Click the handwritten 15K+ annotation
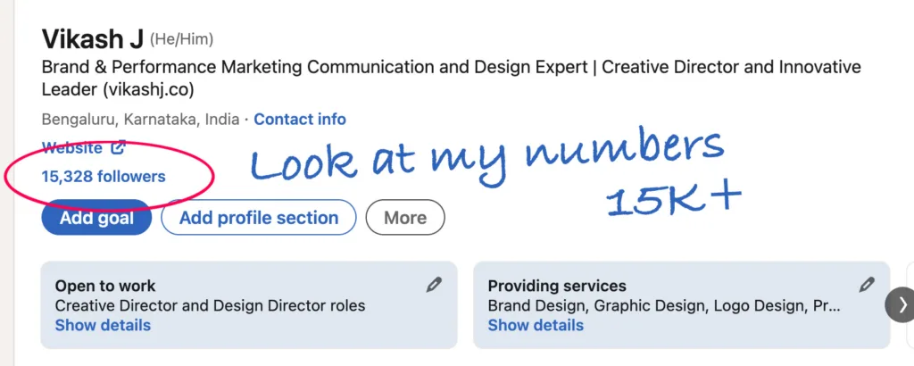 coord(673,200)
